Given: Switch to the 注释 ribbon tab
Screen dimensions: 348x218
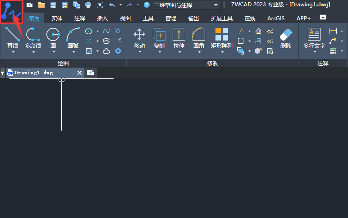Looking at the screenshot, I should tap(80, 18).
